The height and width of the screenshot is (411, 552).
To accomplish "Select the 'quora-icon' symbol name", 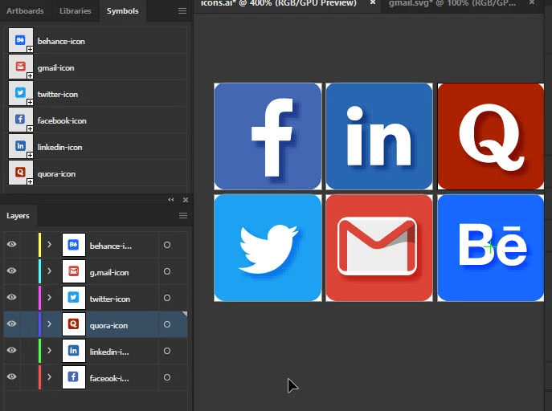I will pos(57,174).
